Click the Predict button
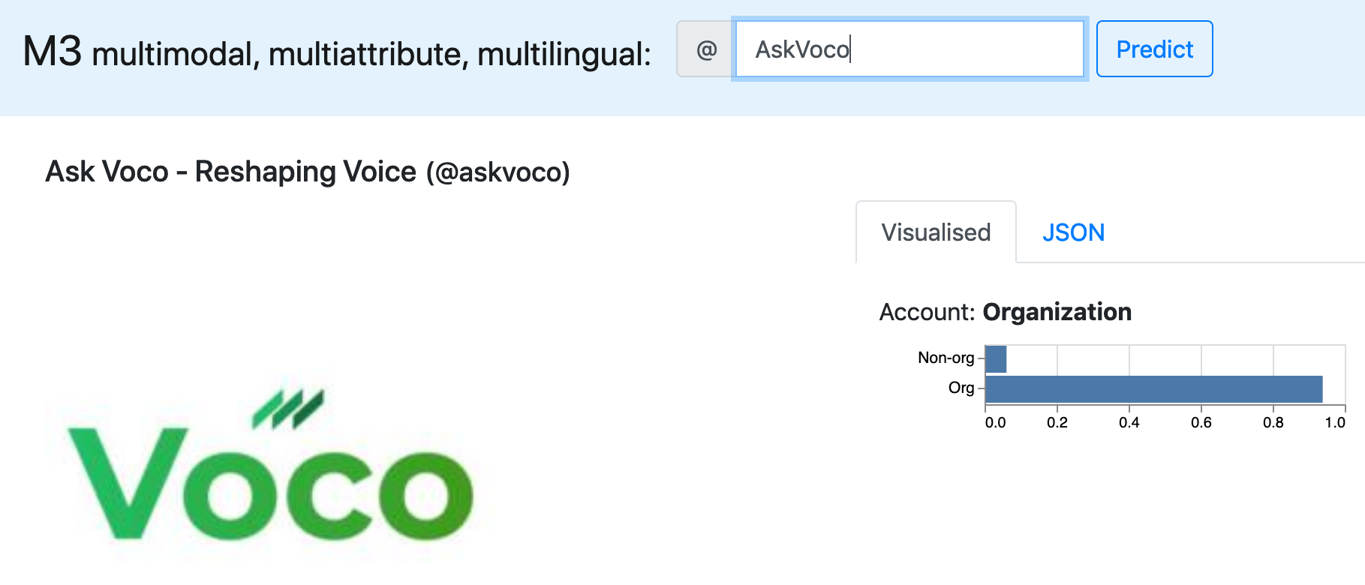Image resolution: width=1365 pixels, height=585 pixels. [x=1154, y=49]
